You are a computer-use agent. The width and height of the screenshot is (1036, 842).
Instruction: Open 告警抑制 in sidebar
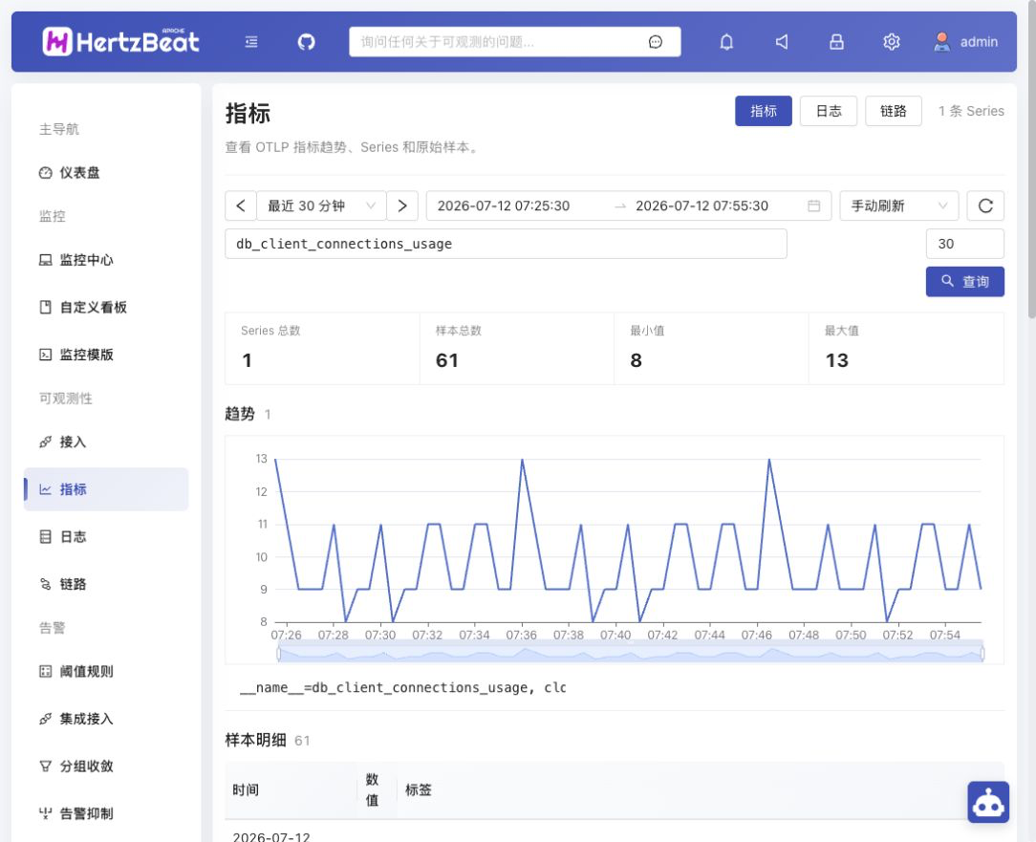106,813
